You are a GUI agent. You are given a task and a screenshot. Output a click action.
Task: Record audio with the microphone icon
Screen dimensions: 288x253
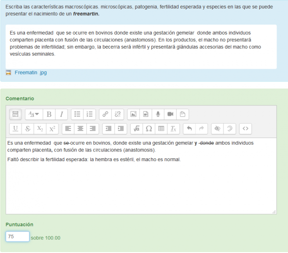pos(158,114)
